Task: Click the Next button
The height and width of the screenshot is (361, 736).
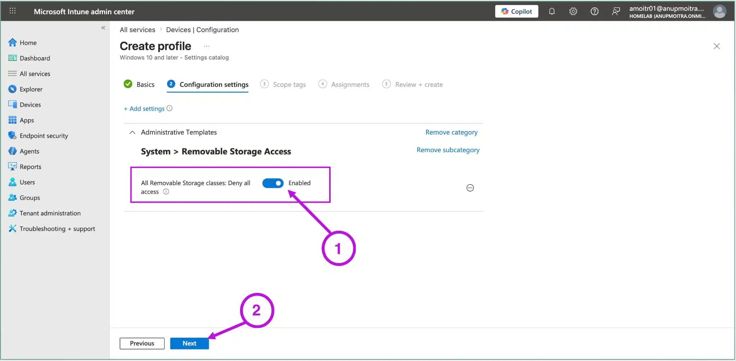Action: click(189, 343)
